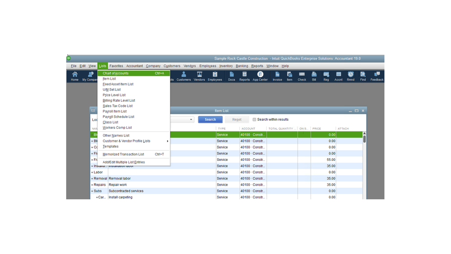Open the Accnt toolbar icon
451x254 pixels.
338,76
